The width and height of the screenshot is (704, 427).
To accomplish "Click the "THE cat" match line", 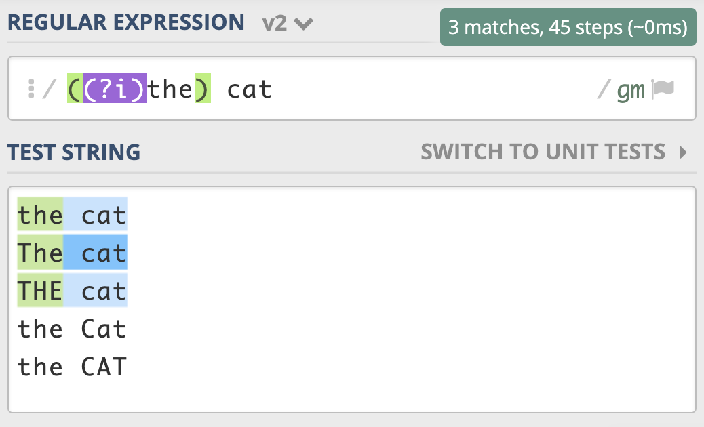I will pos(72,291).
